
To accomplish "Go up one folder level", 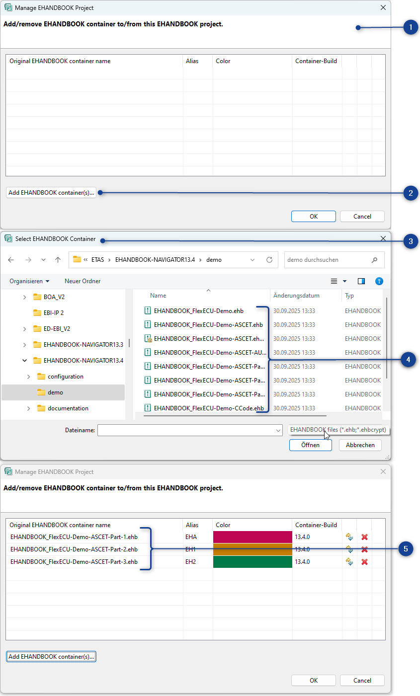I will click(x=59, y=259).
